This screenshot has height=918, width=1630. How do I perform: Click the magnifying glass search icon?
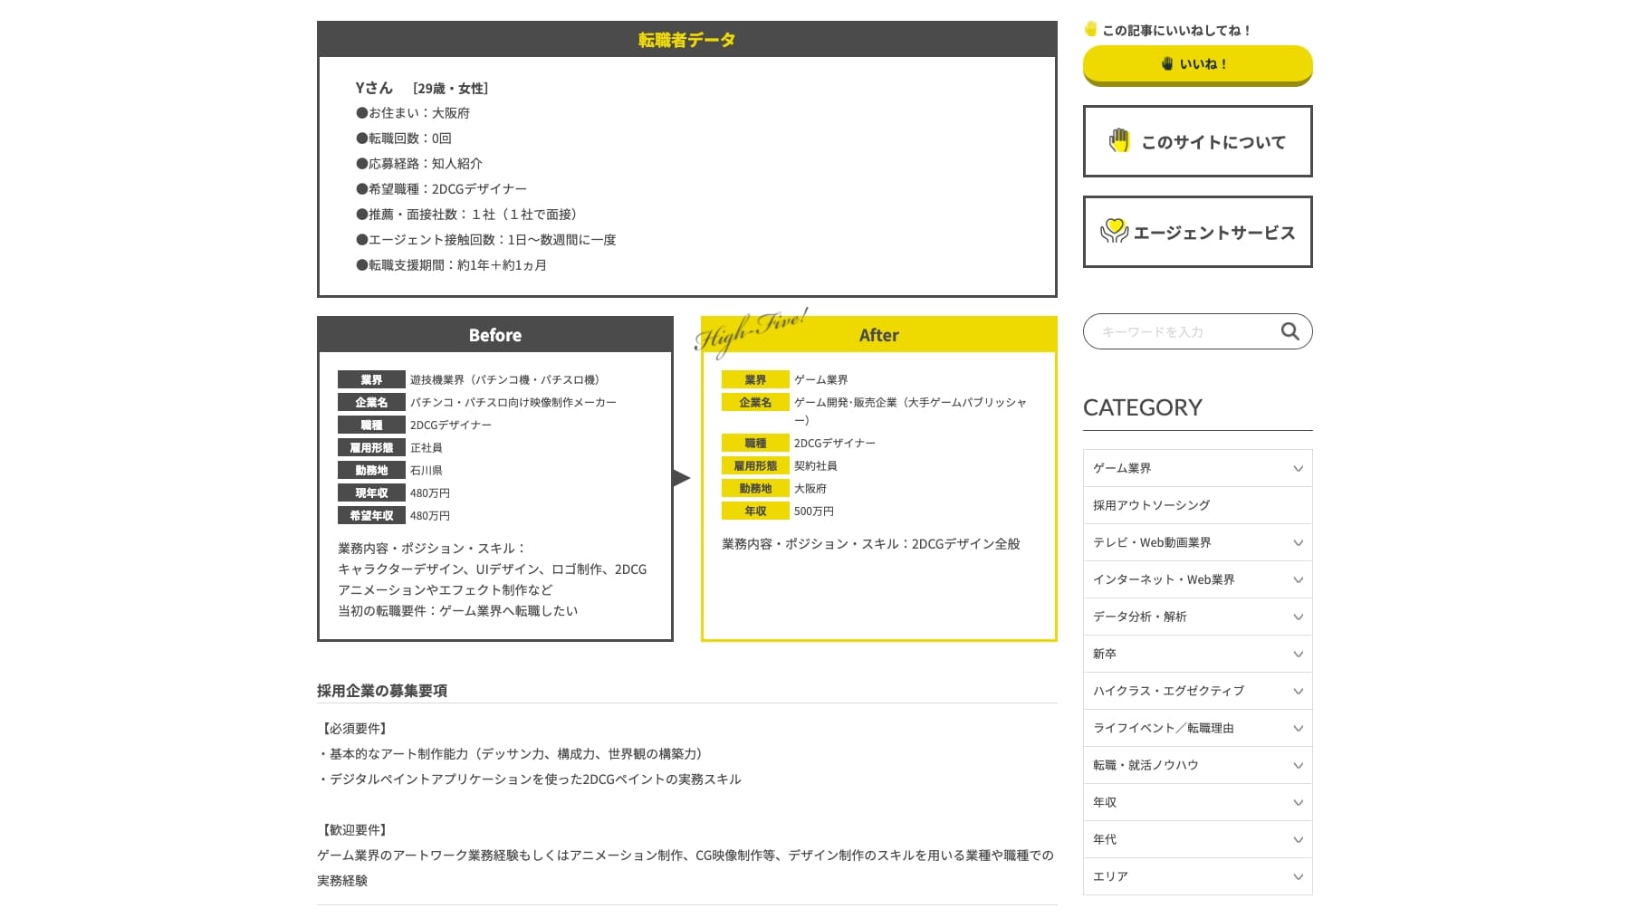point(1290,331)
